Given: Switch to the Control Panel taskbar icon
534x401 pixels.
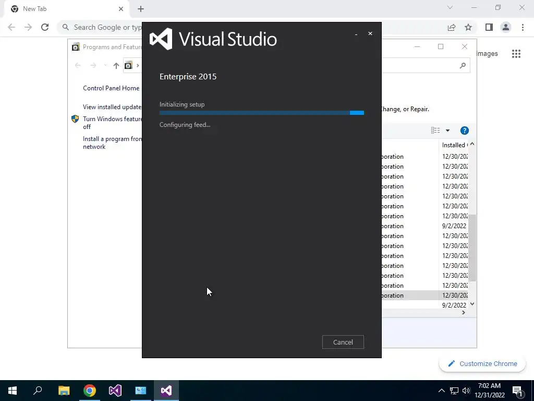Looking at the screenshot, I should pos(141,391).
